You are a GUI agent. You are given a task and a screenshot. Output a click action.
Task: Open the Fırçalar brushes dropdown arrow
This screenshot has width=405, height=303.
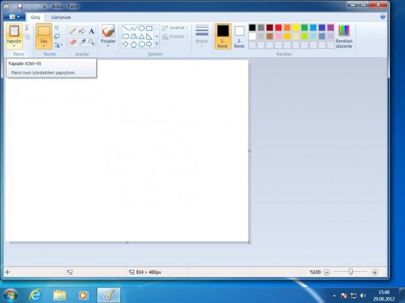108,46
